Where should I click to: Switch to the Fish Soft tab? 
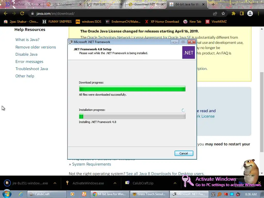105,4
